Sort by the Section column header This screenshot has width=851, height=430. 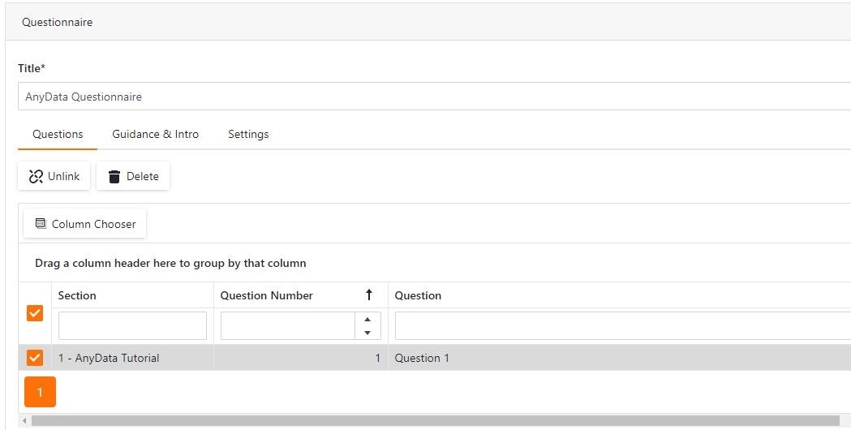click(77, 295)
